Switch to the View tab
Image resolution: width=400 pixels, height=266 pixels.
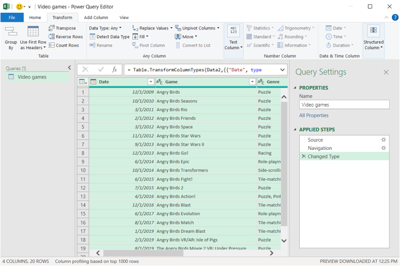124,18
